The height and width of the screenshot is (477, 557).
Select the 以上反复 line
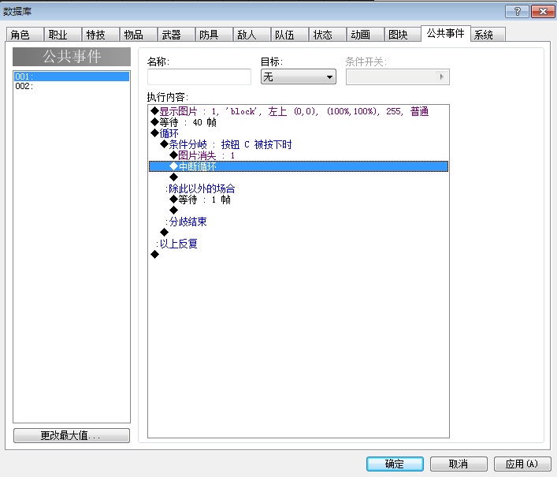click(299, 244)
